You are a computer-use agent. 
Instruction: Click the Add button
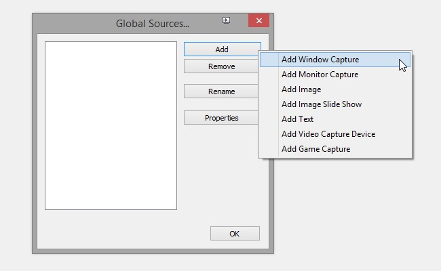222,49
